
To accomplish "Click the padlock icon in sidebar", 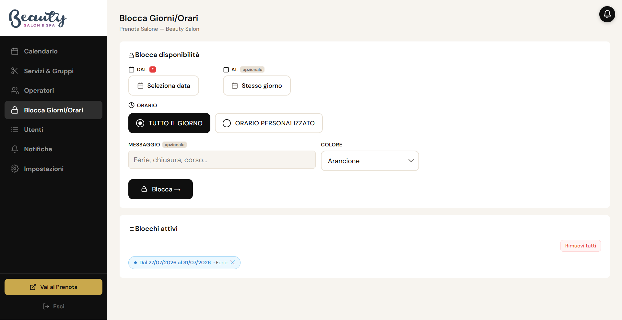I will [15, 110].
